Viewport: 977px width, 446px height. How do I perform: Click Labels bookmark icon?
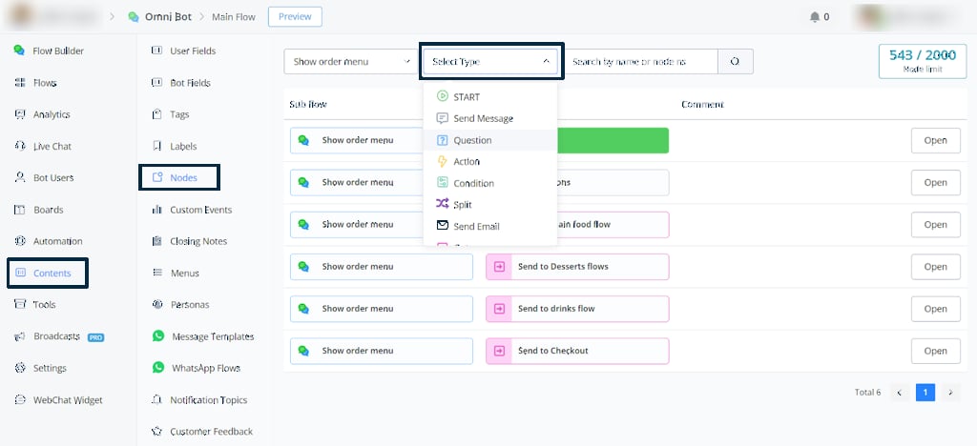157,146
